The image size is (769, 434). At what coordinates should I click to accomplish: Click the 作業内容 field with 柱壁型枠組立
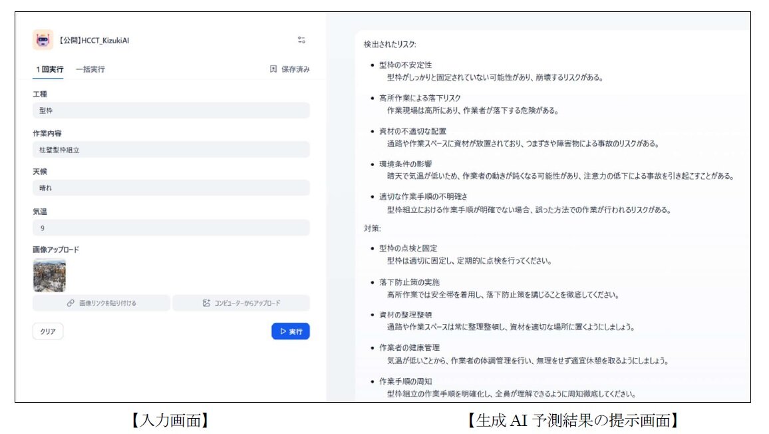click(171, 150)
